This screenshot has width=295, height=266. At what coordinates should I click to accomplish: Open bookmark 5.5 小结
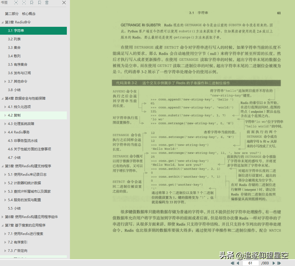tap(14, 208)
